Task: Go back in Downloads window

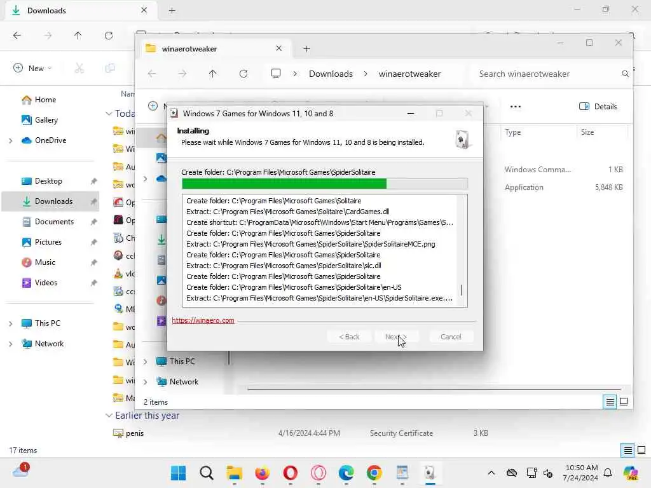Action: point(17,36)
